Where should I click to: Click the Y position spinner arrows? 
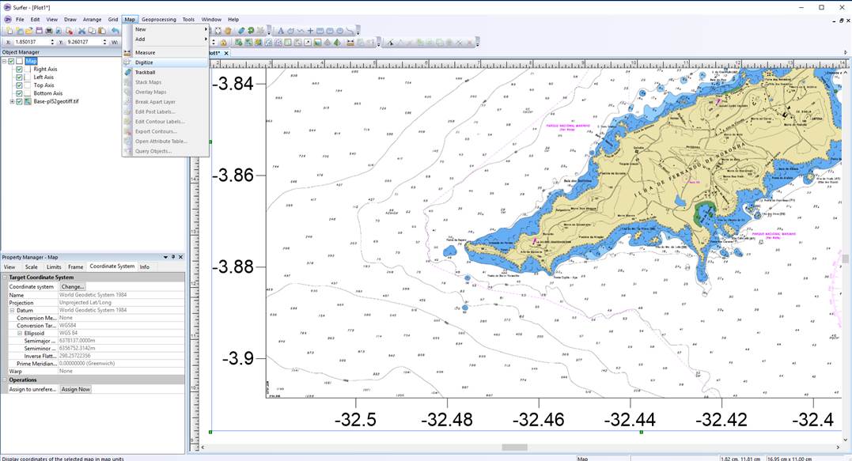(x=105, y=42)
